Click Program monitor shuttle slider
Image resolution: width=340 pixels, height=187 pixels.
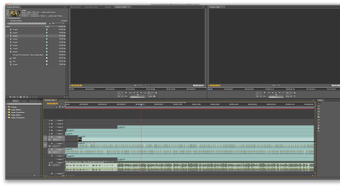[276, 95]
